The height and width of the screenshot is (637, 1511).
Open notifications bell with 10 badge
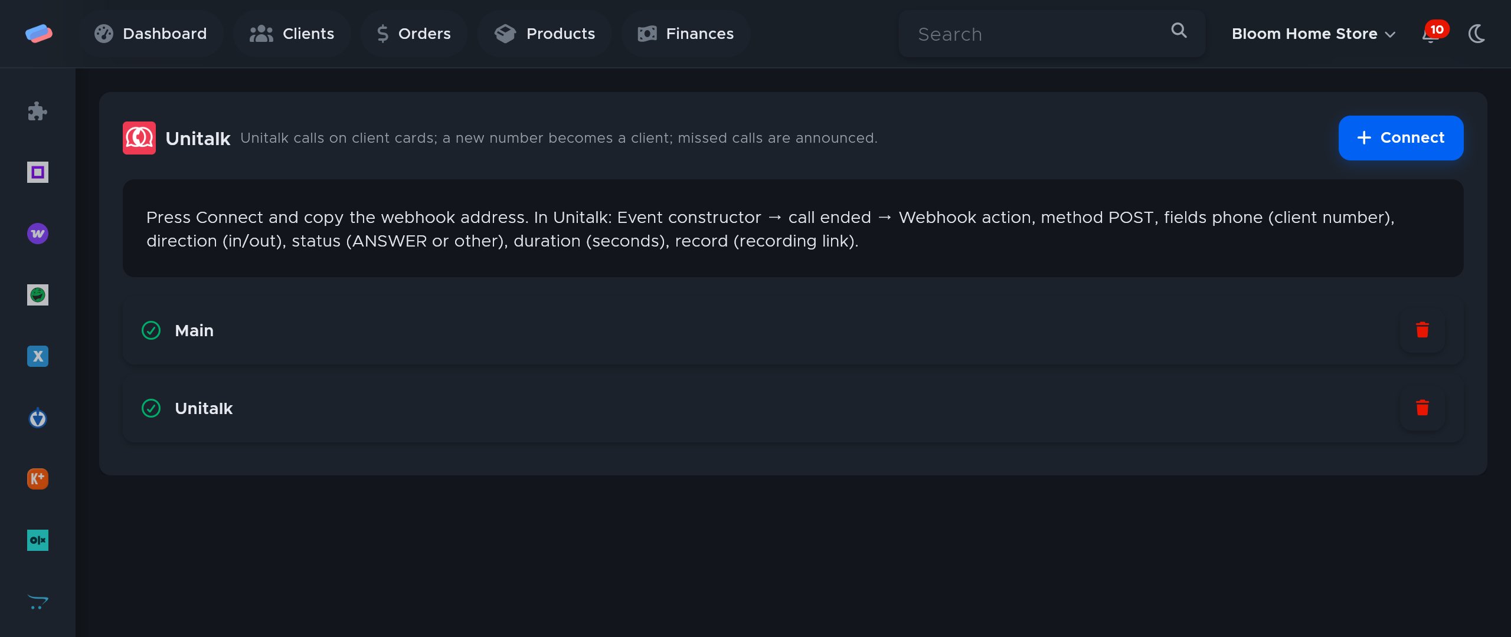coord(1434,32)
